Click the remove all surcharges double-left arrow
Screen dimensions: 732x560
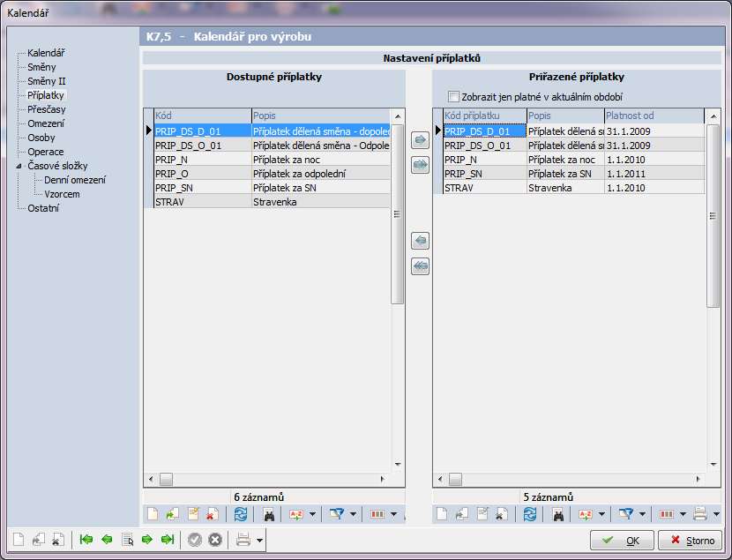coord(420,265)
